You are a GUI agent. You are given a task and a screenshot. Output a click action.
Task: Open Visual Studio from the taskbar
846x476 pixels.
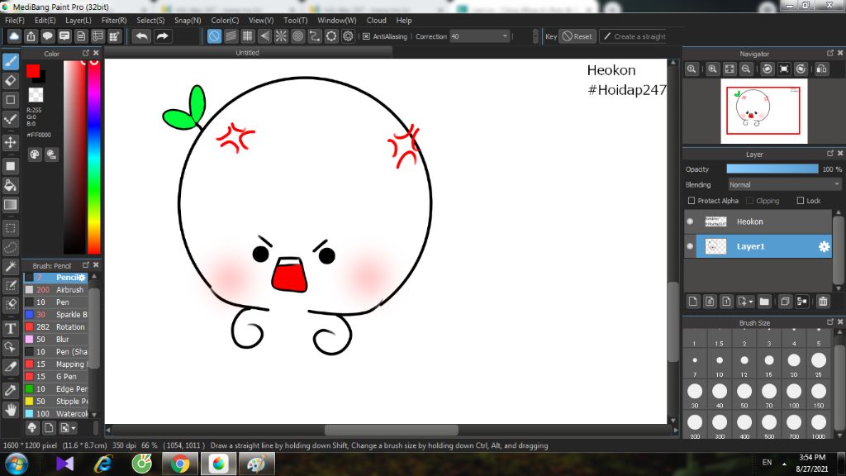pos(64,464)
